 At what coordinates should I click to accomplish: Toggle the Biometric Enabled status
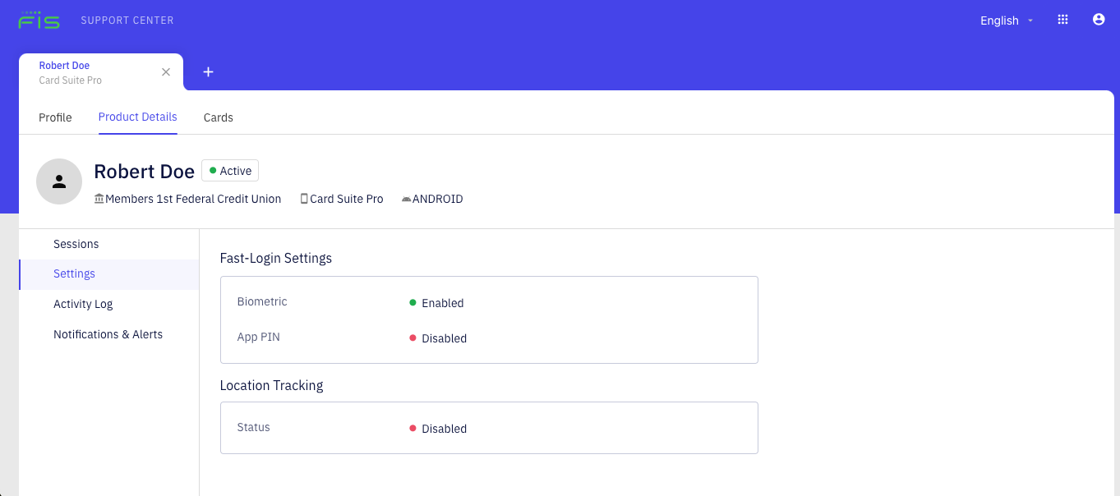[x=441, y=302]
